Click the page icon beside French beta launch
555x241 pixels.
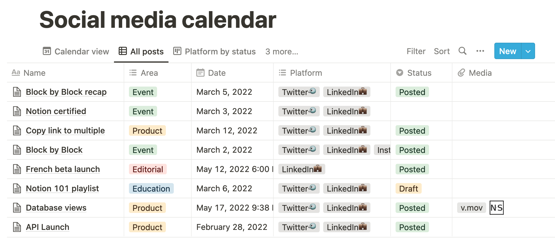pyautogui.click(x=17, y=169)
